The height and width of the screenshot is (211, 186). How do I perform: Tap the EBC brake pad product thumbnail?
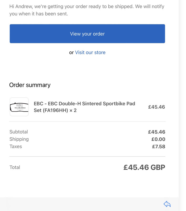point(19,107)
